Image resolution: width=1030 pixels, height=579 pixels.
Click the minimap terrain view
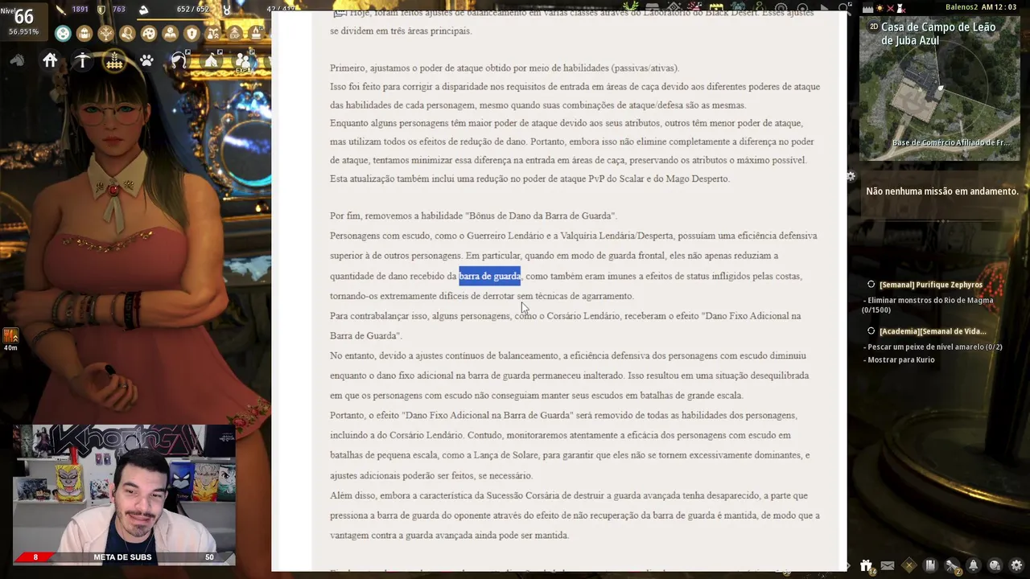tap(939, 88)
